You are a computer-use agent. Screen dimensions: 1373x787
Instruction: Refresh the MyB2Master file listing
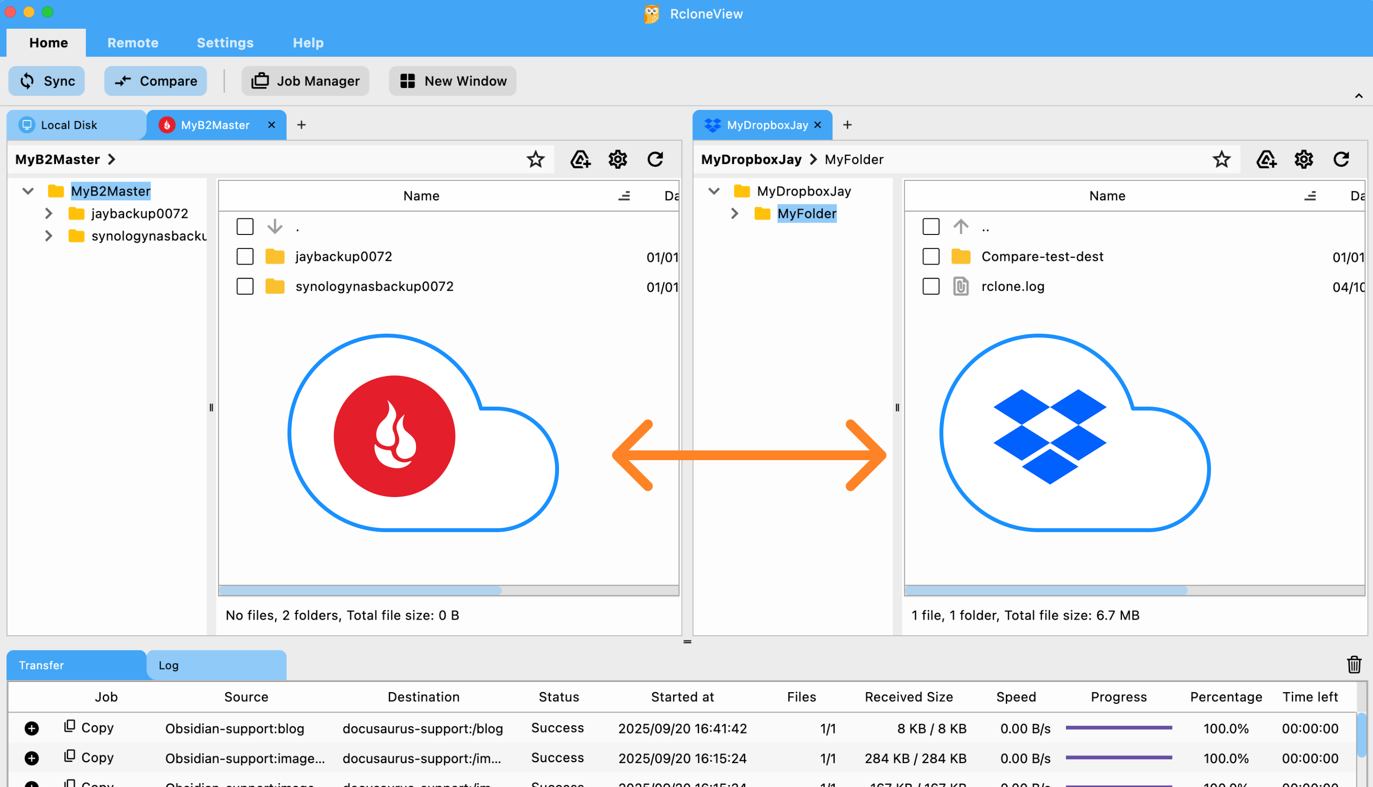click(656, 159)
